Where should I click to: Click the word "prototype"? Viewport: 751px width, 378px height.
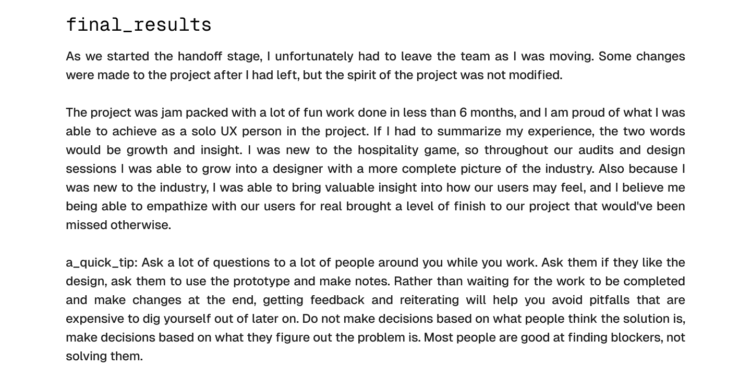click(261, 281)
